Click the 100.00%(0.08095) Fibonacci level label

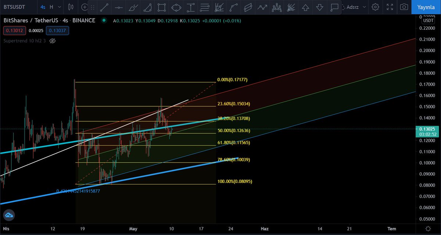click(235, 181)
